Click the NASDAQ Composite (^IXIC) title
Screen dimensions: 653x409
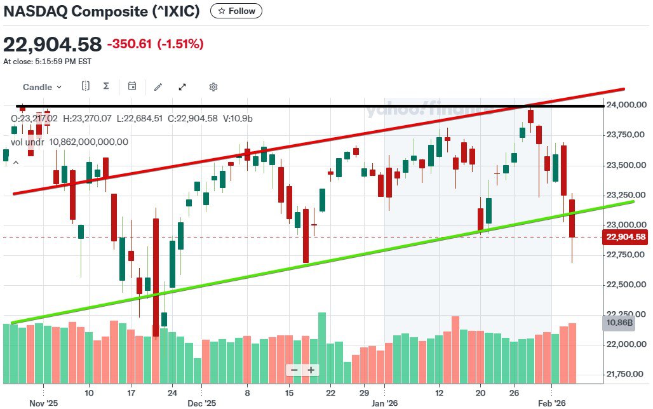click(102, 11)
